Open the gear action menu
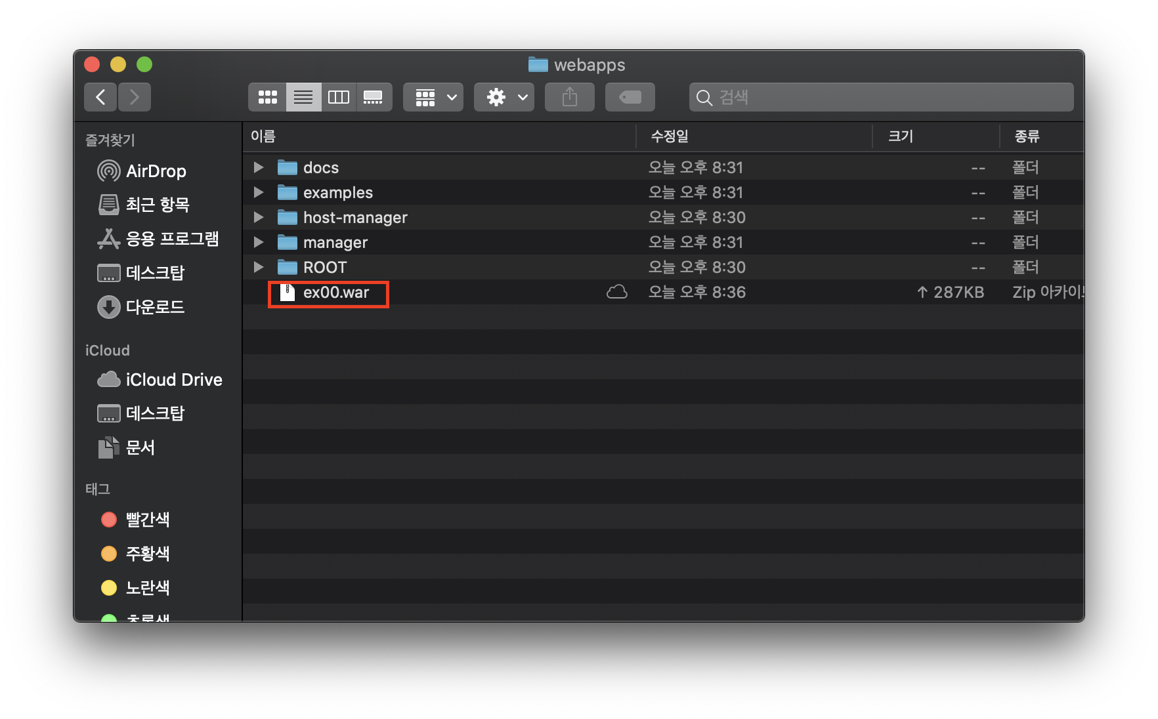Viewport: 1158px width, 719px height. coord(504,97)
